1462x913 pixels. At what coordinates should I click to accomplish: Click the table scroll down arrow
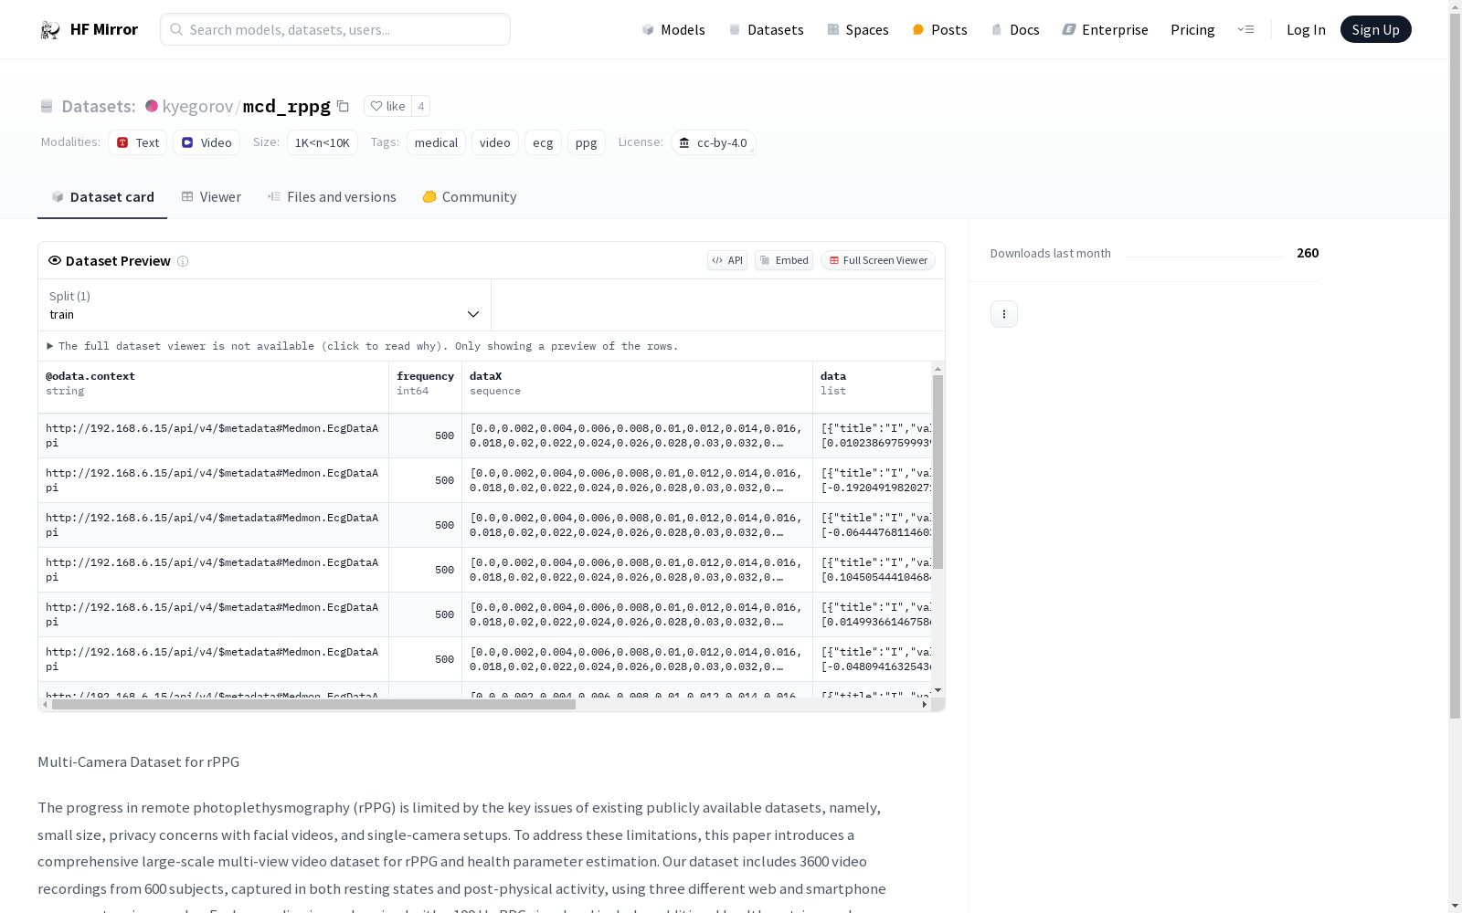[x=938, y=690]
